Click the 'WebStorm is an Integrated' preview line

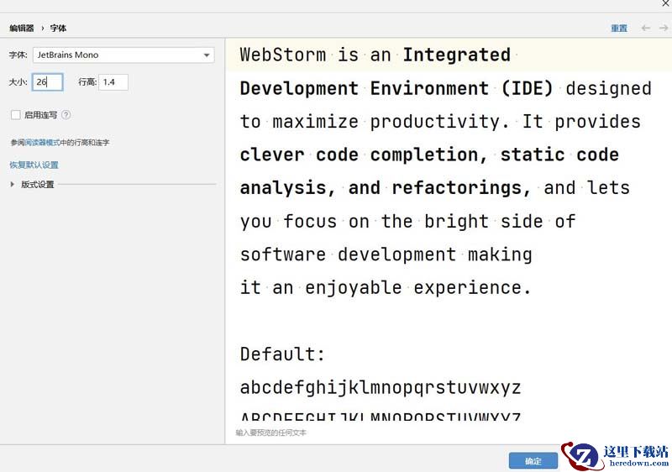(x=375, y=55)
